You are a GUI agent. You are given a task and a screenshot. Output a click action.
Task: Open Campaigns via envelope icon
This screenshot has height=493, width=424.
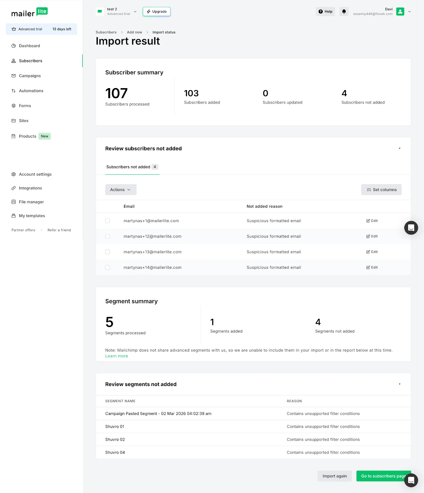click(x=14, y=76)
